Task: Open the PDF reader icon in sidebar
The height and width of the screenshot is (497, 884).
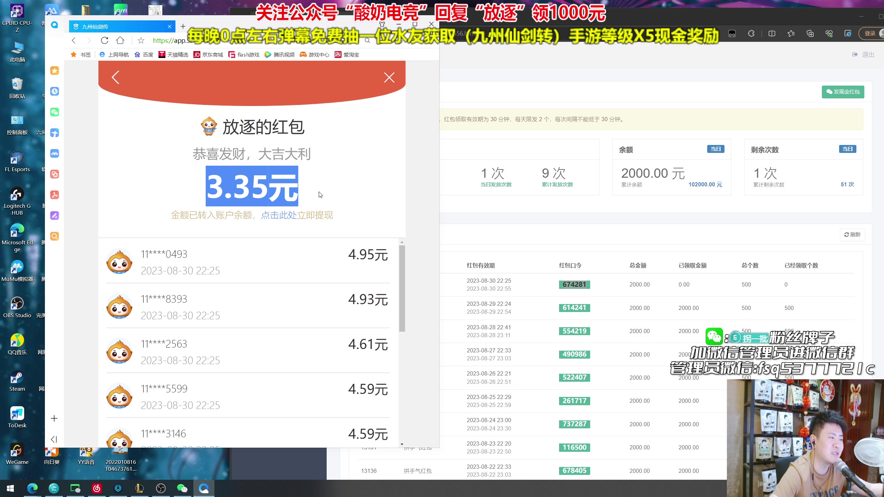Action: 54,195
